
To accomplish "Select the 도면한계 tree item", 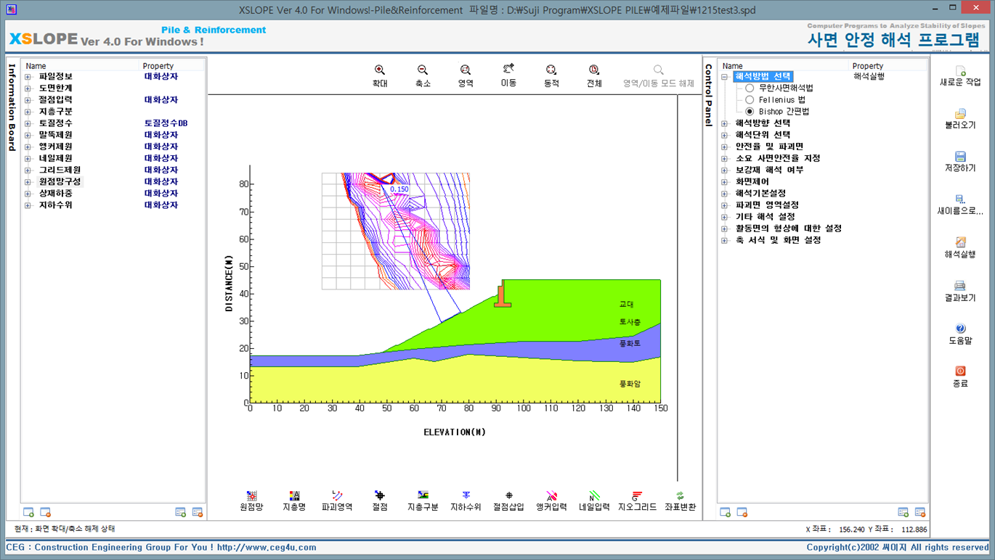I will coord(56,88).
